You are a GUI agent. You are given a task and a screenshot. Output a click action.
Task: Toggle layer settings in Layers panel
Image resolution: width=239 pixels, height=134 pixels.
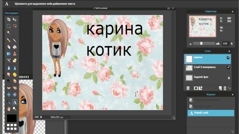188,88
